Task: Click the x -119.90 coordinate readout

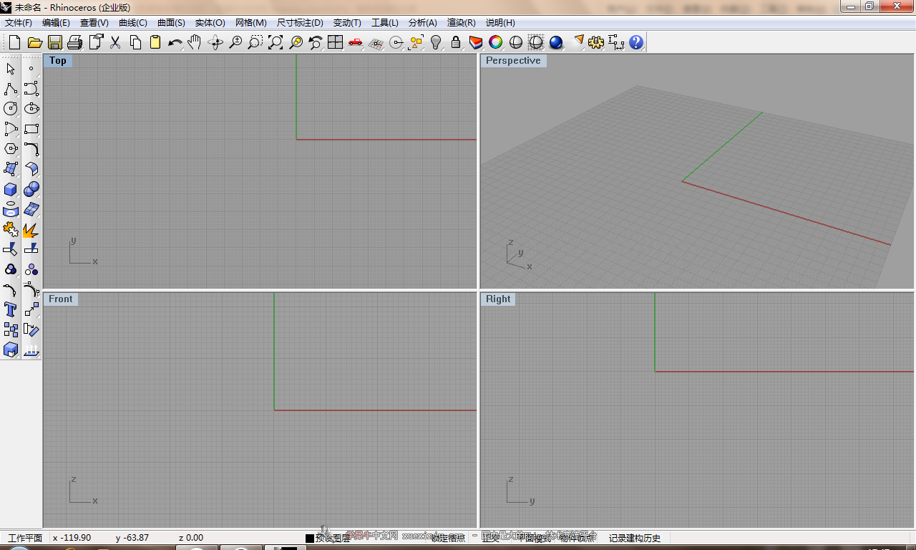Action: [72, 538]
